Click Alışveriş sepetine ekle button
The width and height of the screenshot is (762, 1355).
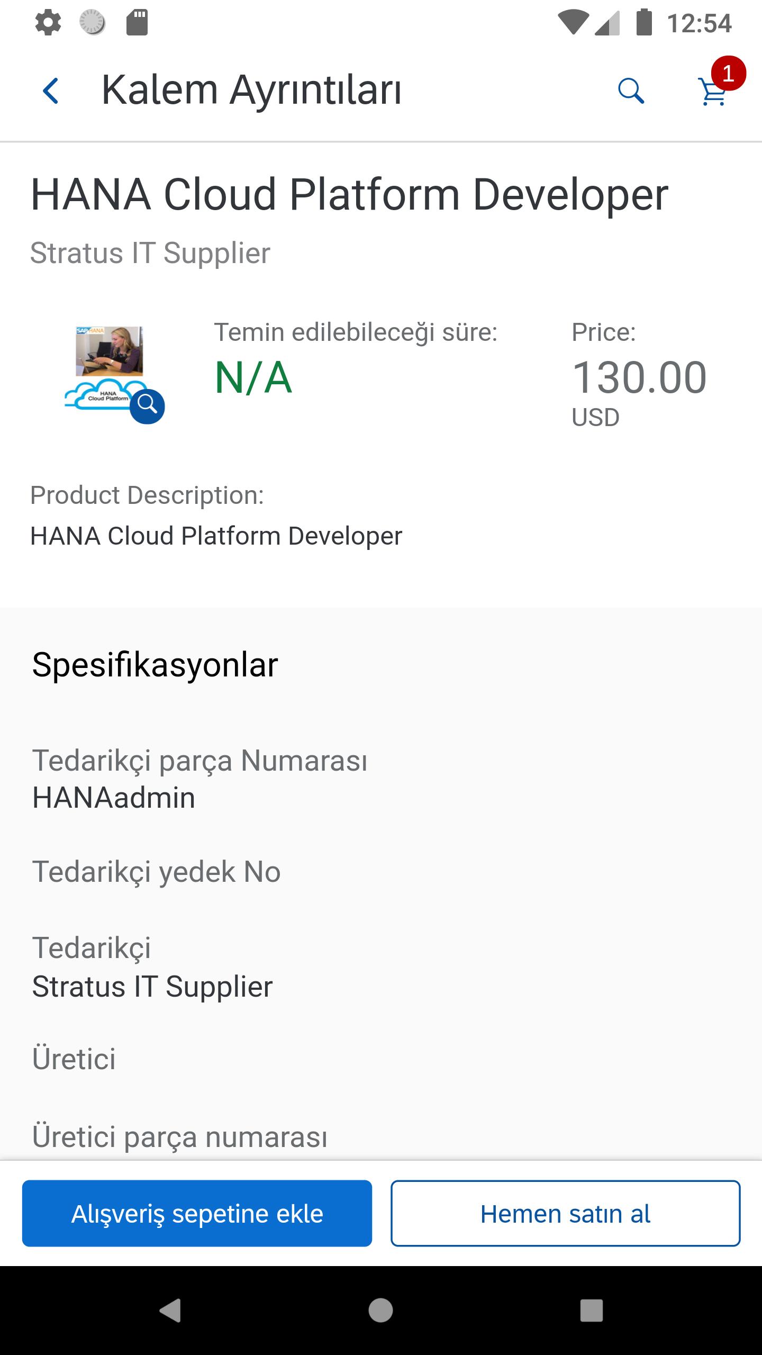tap(197, 1213)
